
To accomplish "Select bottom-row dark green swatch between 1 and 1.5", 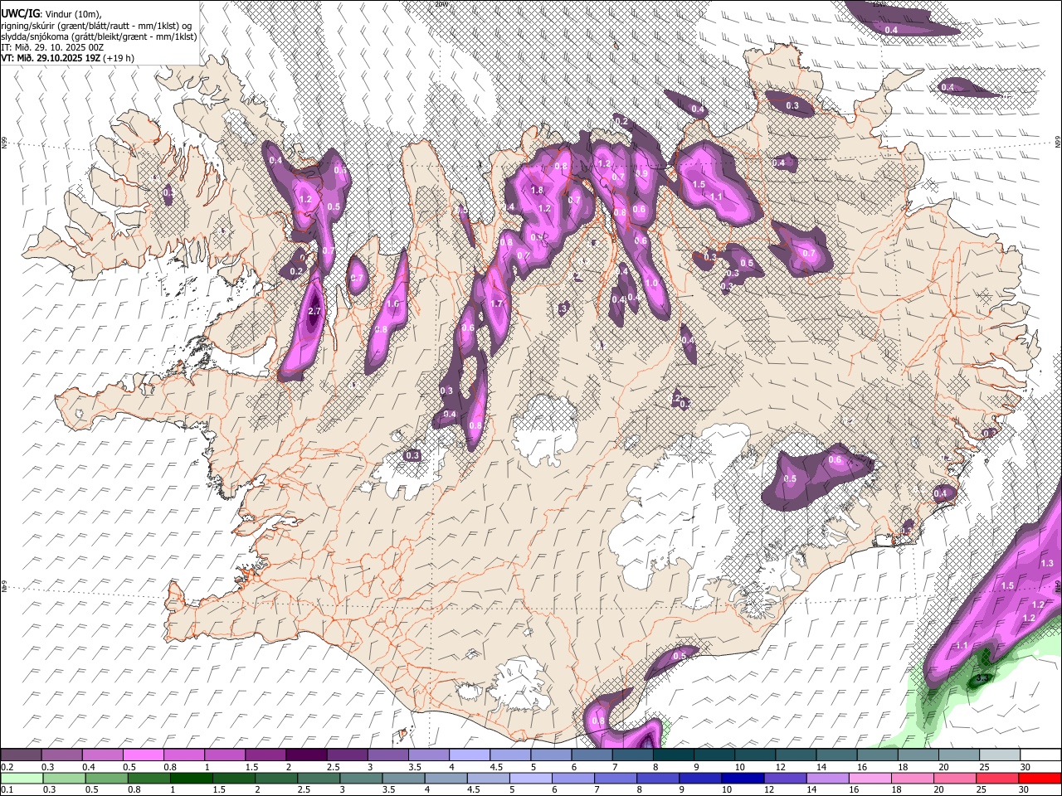I will point(190,778).
